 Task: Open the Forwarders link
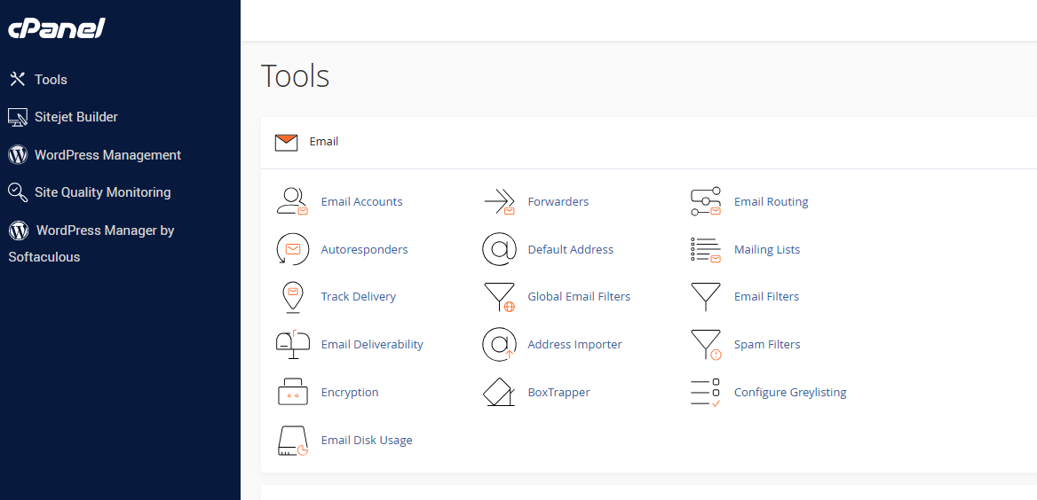click(x=558, y=201)
